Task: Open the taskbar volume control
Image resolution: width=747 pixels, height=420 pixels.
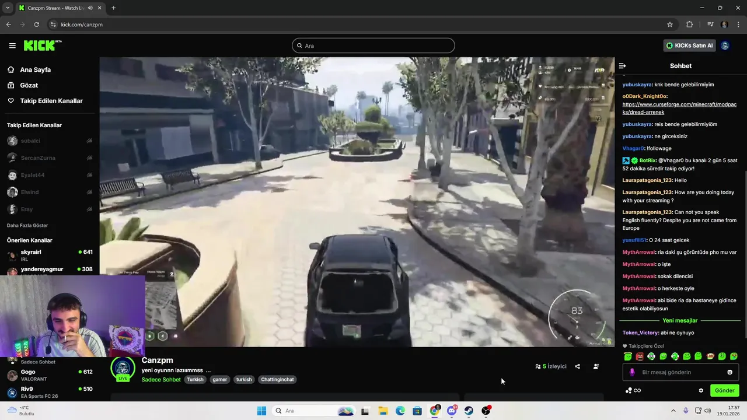Action: pyautogui.click(x=708, y=411)
